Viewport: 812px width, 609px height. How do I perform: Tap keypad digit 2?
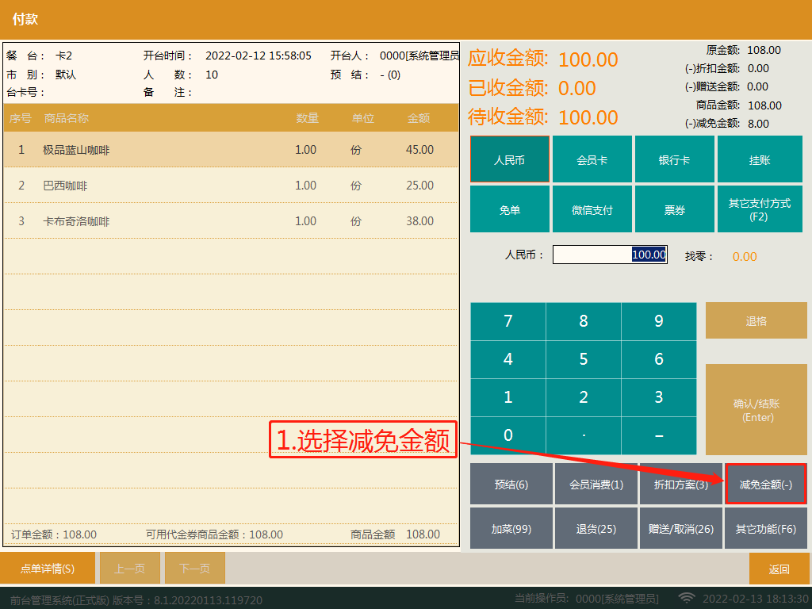584,397
